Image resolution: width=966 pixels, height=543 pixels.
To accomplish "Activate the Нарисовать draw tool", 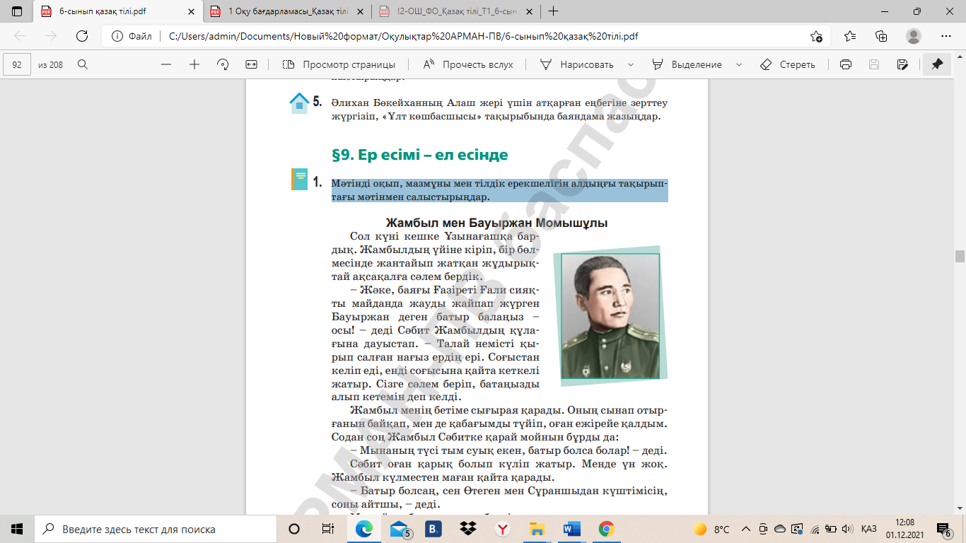I will (x=577, y=64).
